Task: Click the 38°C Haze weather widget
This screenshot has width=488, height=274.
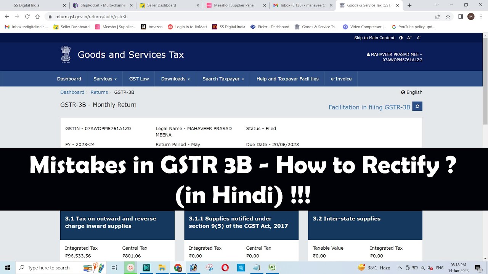Action: click(x=374, y=268)
